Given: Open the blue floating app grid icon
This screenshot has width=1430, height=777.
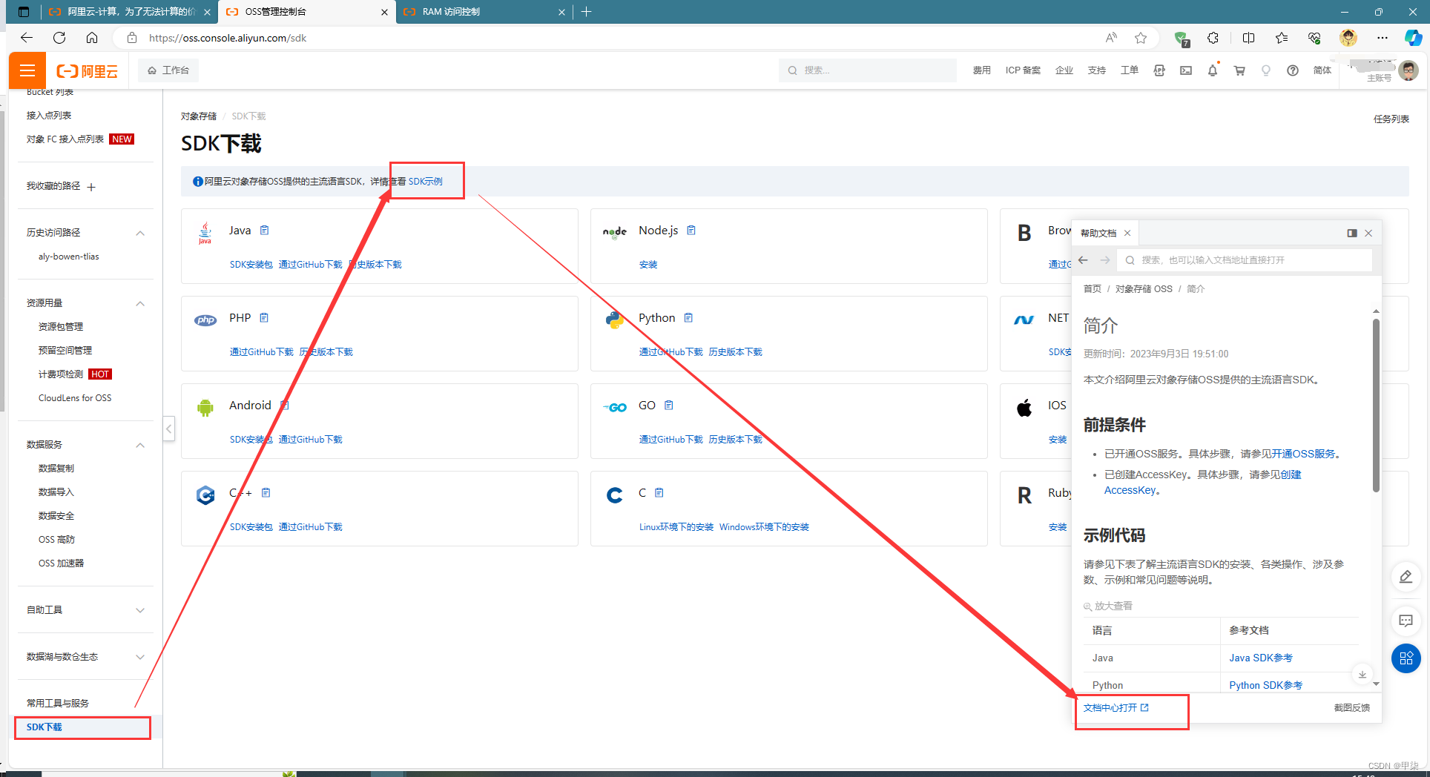Looking at the screenshot, I should (1406, 658).
